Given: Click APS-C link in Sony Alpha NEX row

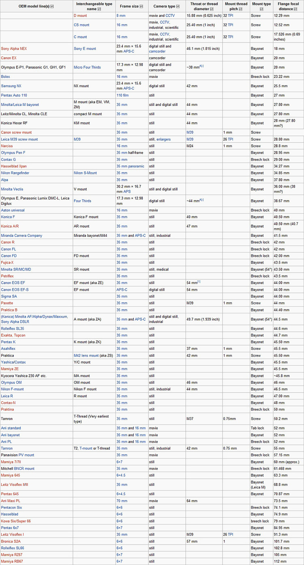Looking at the screenshot, I should [x=129, y=51].
